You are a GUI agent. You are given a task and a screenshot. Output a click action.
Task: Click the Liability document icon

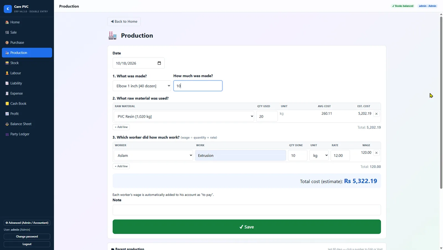tap(7, 83)
